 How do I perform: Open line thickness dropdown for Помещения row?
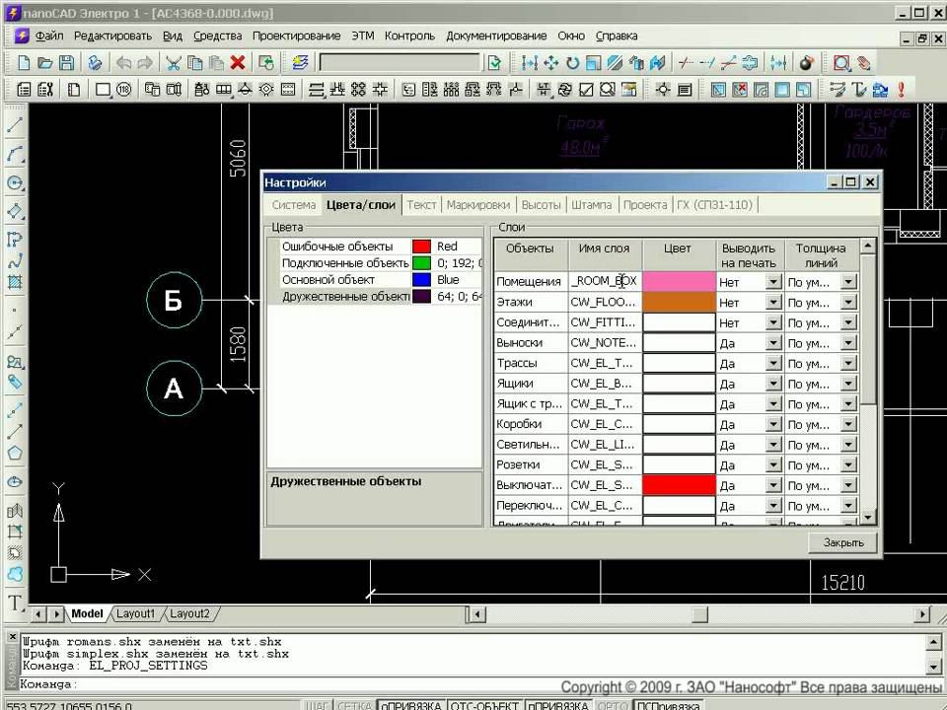(x=848, y=282)
